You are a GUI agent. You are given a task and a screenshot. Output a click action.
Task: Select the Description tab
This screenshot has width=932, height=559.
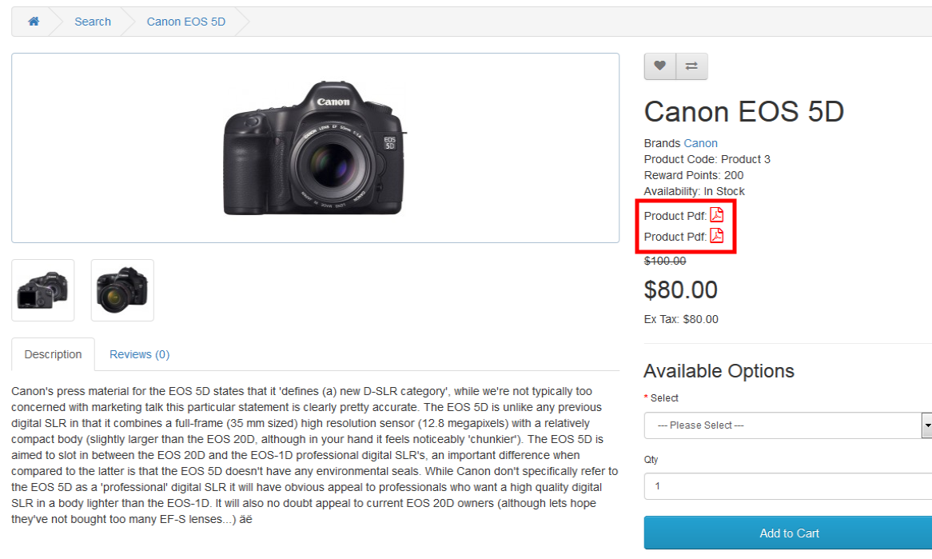click(53, 354)
